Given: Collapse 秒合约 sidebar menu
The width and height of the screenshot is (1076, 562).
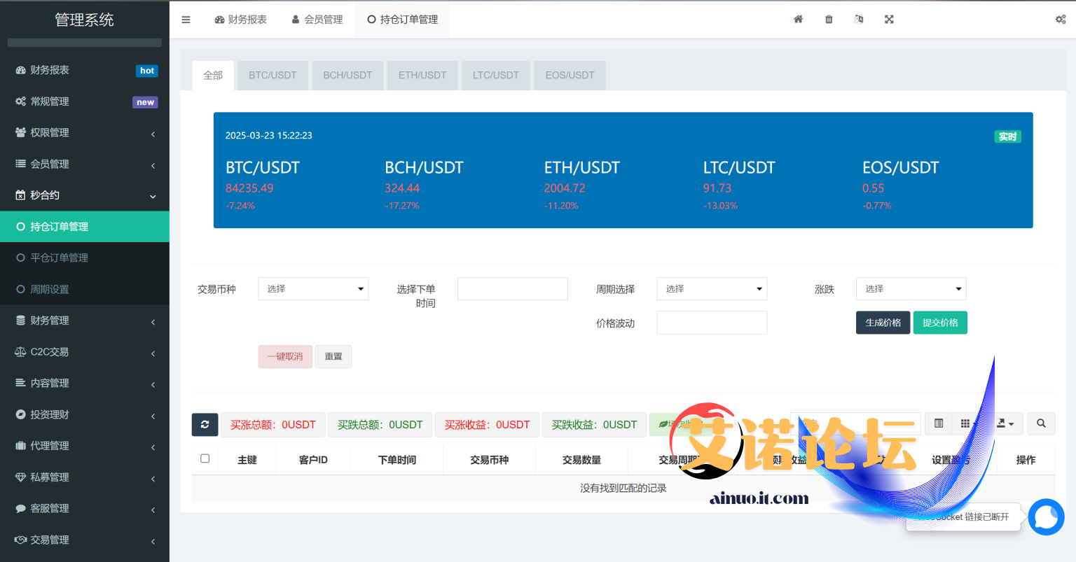Looking at the screenshot, I should (85, 195).
